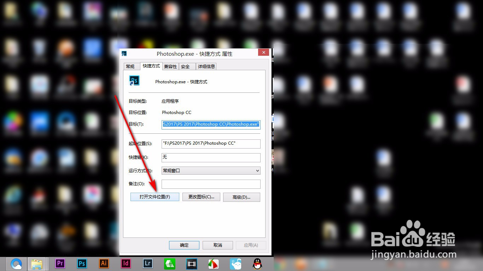Launch Photoshop from the taskbar

tap(82, 263)
